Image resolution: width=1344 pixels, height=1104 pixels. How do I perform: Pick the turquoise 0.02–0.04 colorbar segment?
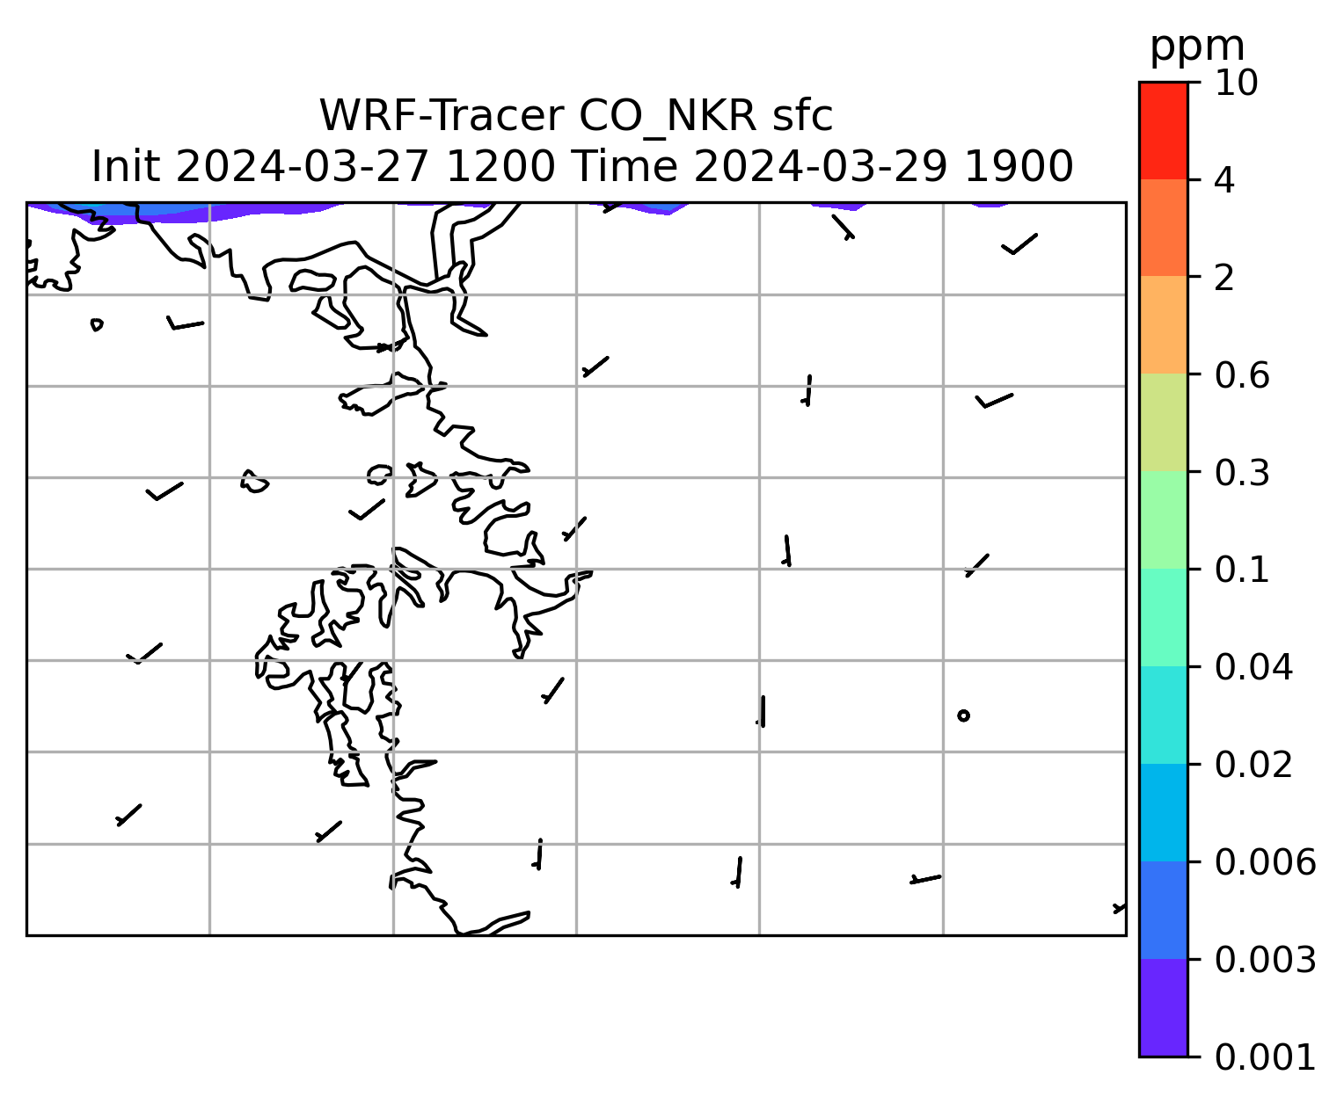coord(1163,715)
